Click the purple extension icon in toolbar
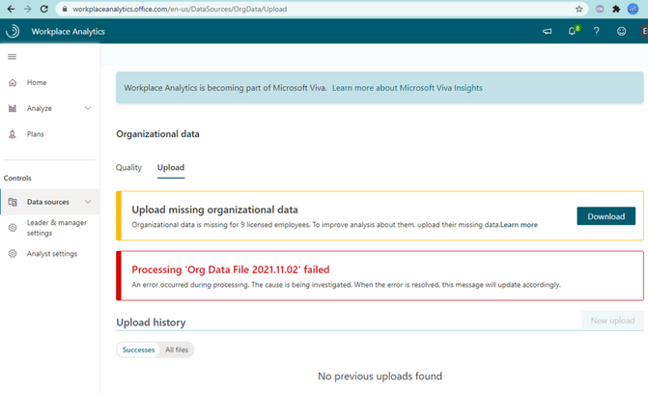This screenshot has width=648, height=394. coord(600,9)
